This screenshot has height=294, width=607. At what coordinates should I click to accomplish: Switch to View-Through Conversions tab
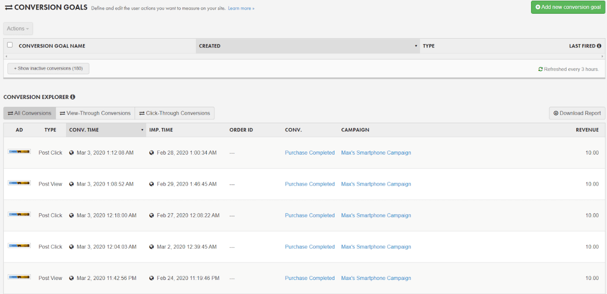pos(95,113)
